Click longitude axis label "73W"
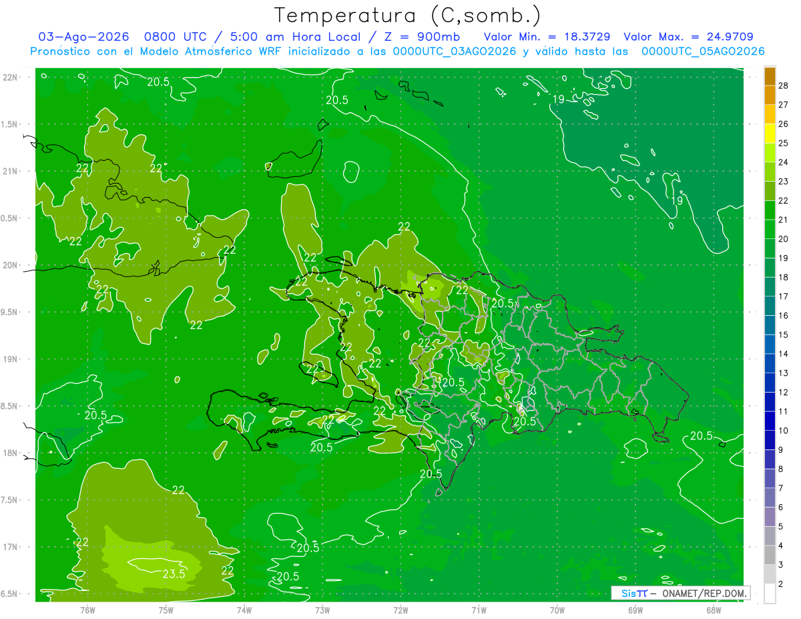This screenshot has width=801, height=619. (x=322, y=610)
